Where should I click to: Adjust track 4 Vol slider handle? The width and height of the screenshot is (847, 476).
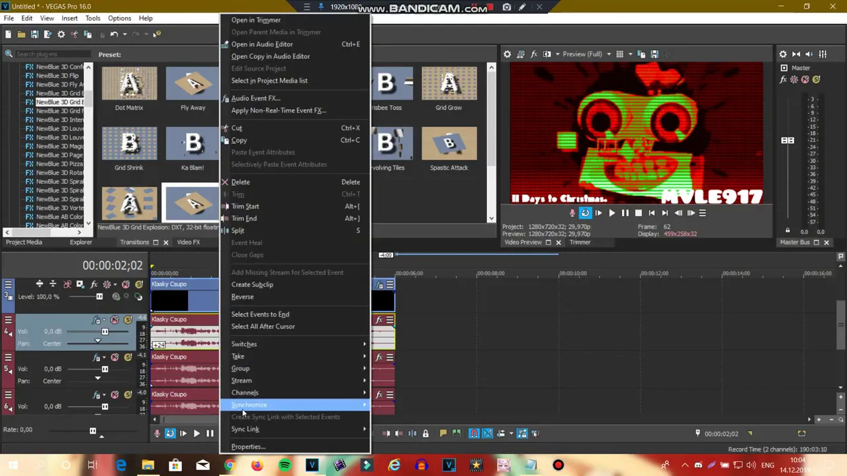(x=105, y=332)
